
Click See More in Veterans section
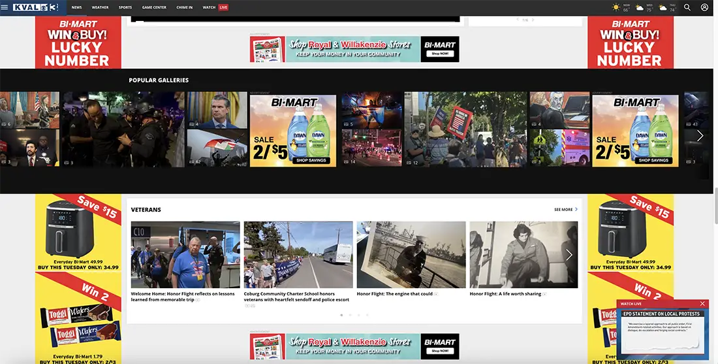pos(566,210)
